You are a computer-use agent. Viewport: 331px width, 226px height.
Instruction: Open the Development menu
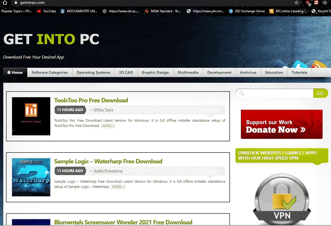click(219, 72)
